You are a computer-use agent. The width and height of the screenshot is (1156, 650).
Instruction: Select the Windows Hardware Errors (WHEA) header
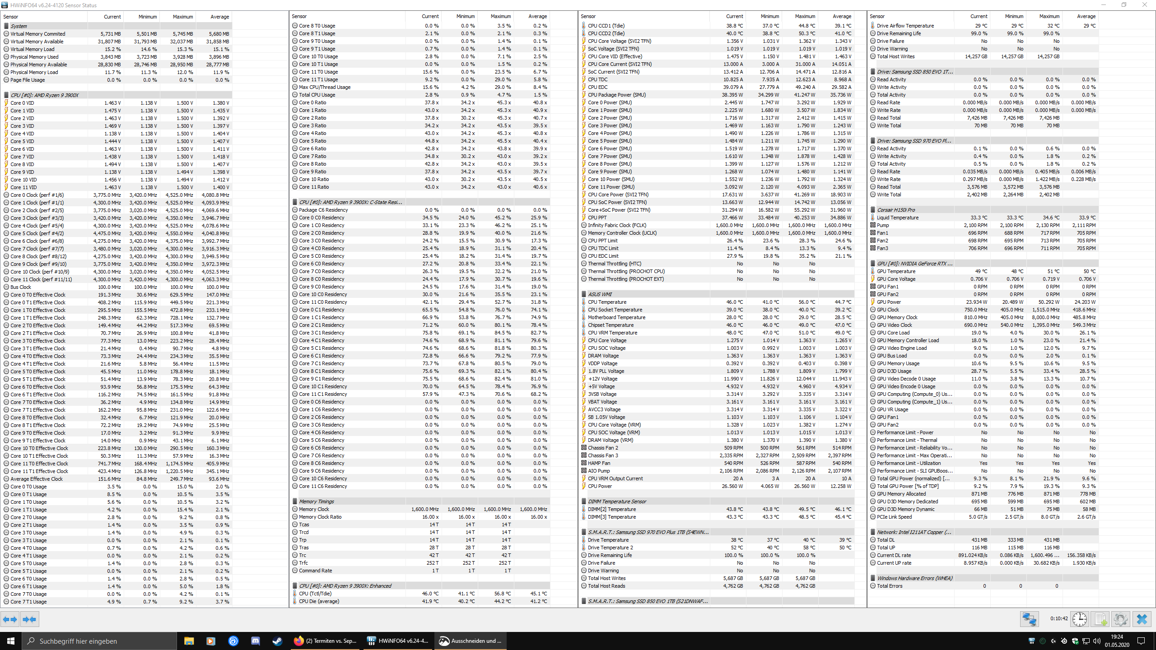coord(984,578)
